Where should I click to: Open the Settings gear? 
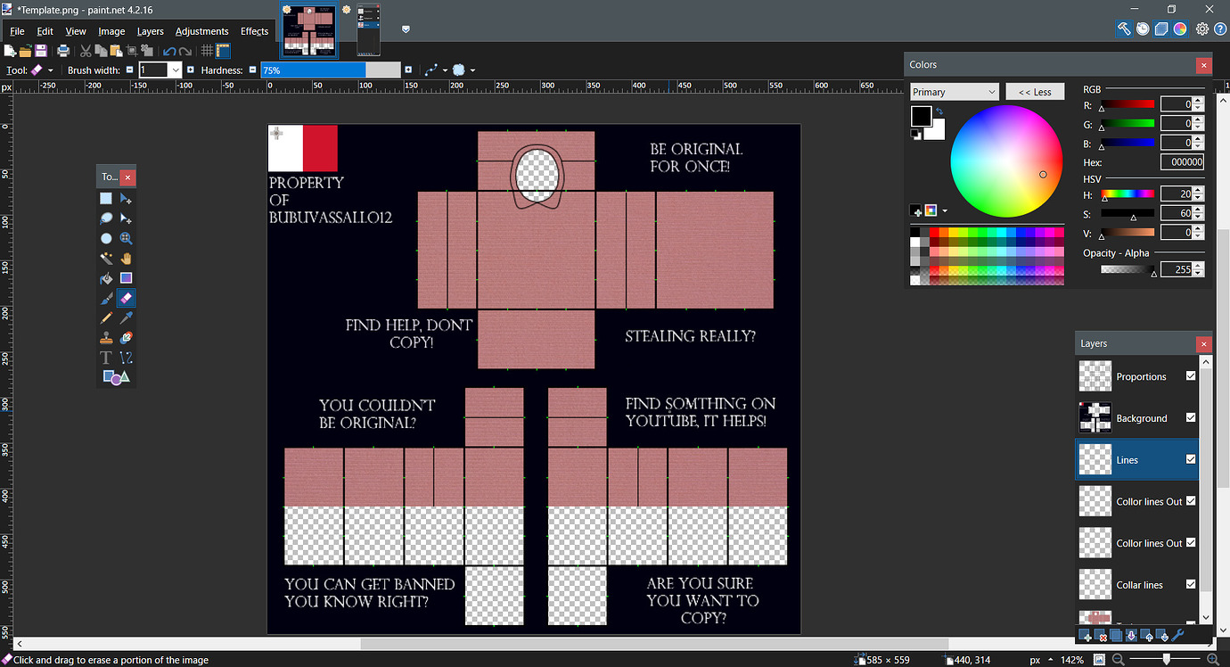click(1202, 29)
